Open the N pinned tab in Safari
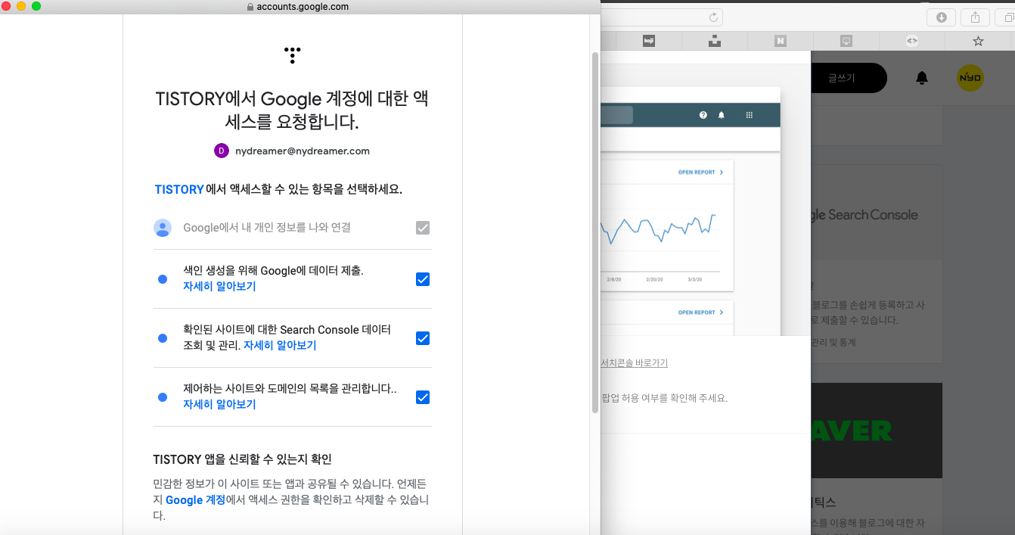 tap(781, 41)
